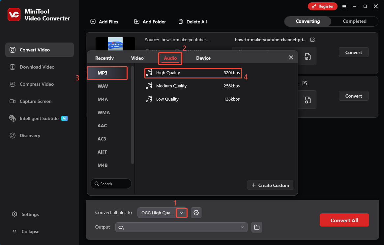
Task: Expand the Convert all files to dropdown
Action: pos(182,213)
